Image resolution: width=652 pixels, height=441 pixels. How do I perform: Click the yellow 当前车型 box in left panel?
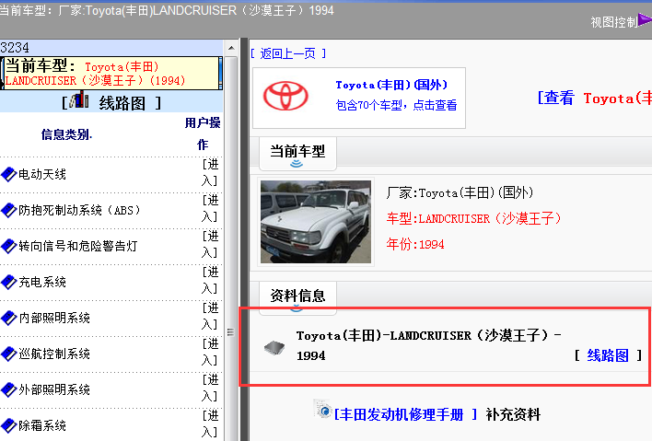[x=111, y=73]
